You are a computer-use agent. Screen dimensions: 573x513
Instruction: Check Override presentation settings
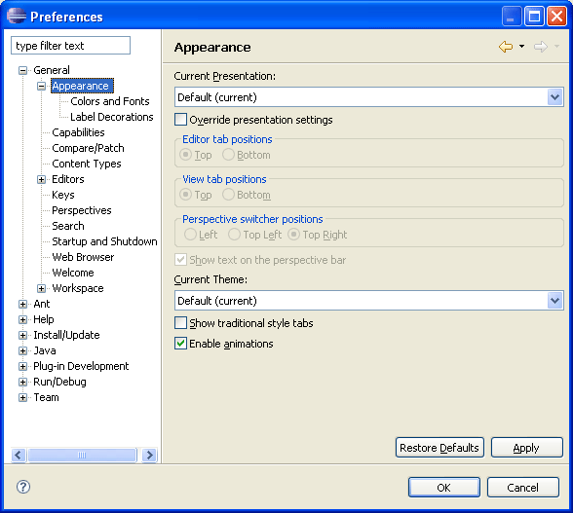click(x=180, y=120)
